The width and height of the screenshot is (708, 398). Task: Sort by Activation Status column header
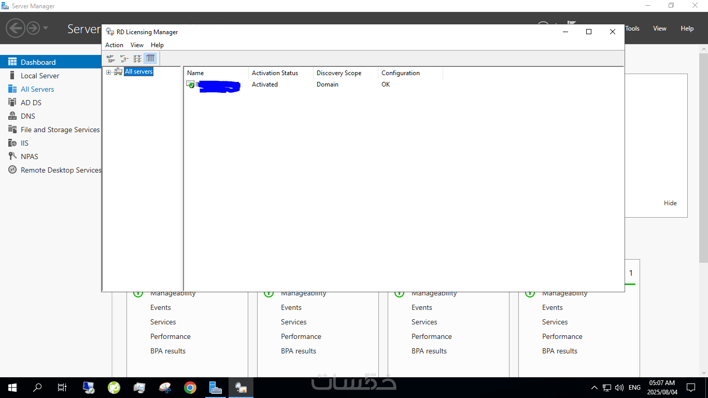[x=281, y=73]
